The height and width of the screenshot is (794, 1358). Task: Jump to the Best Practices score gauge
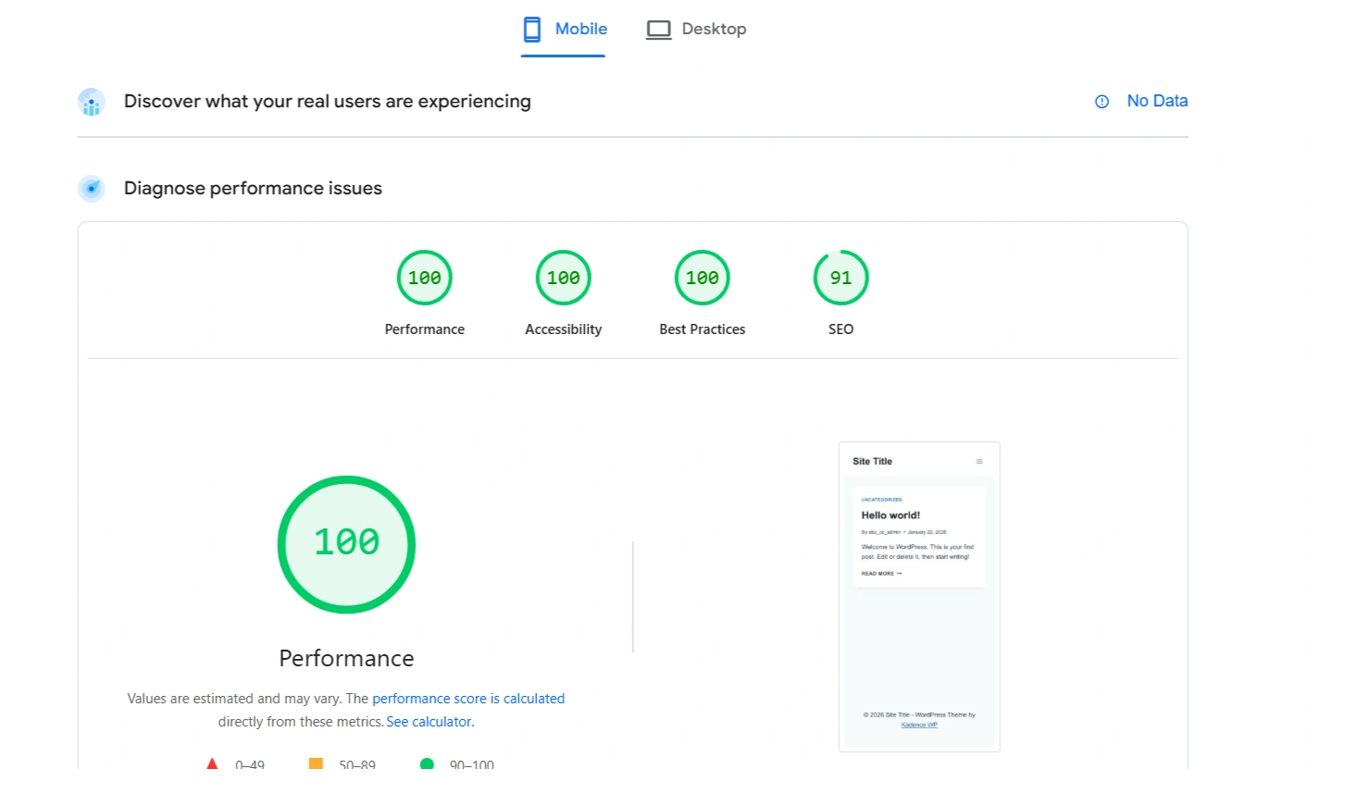click(x=703, y=278)
